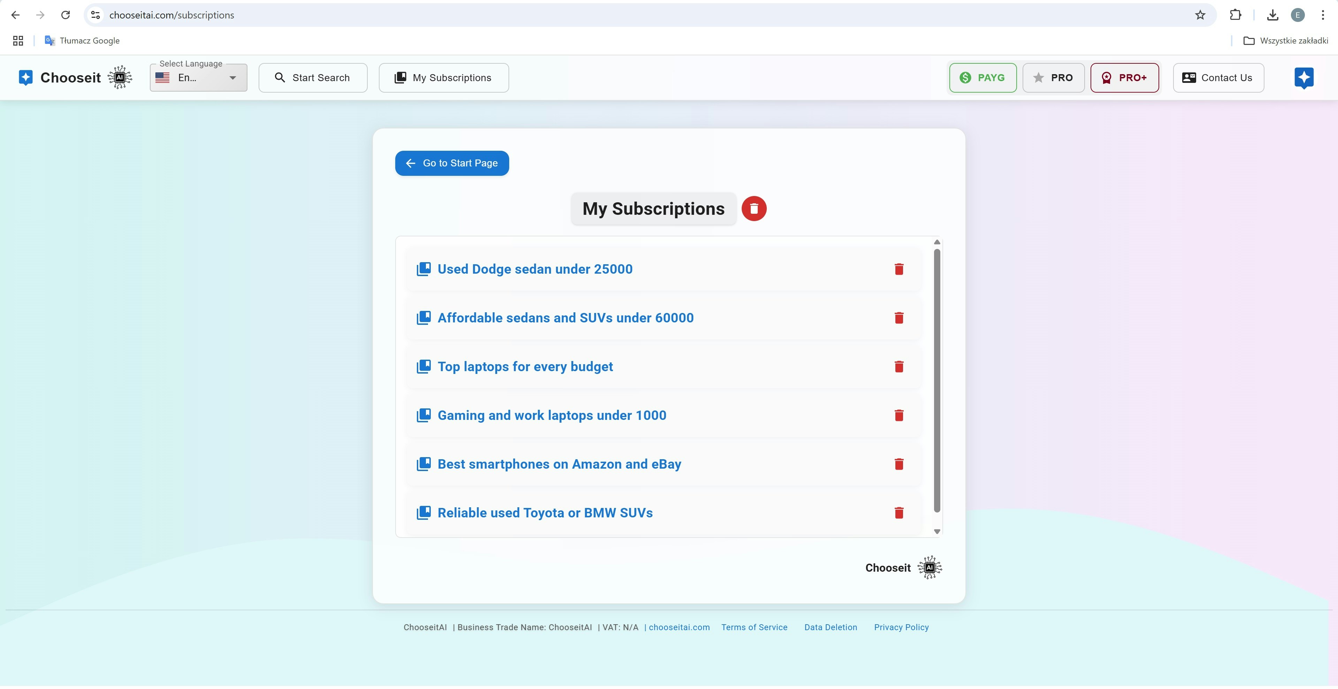Open browser extensions puzzle icon

[1235, 15]
